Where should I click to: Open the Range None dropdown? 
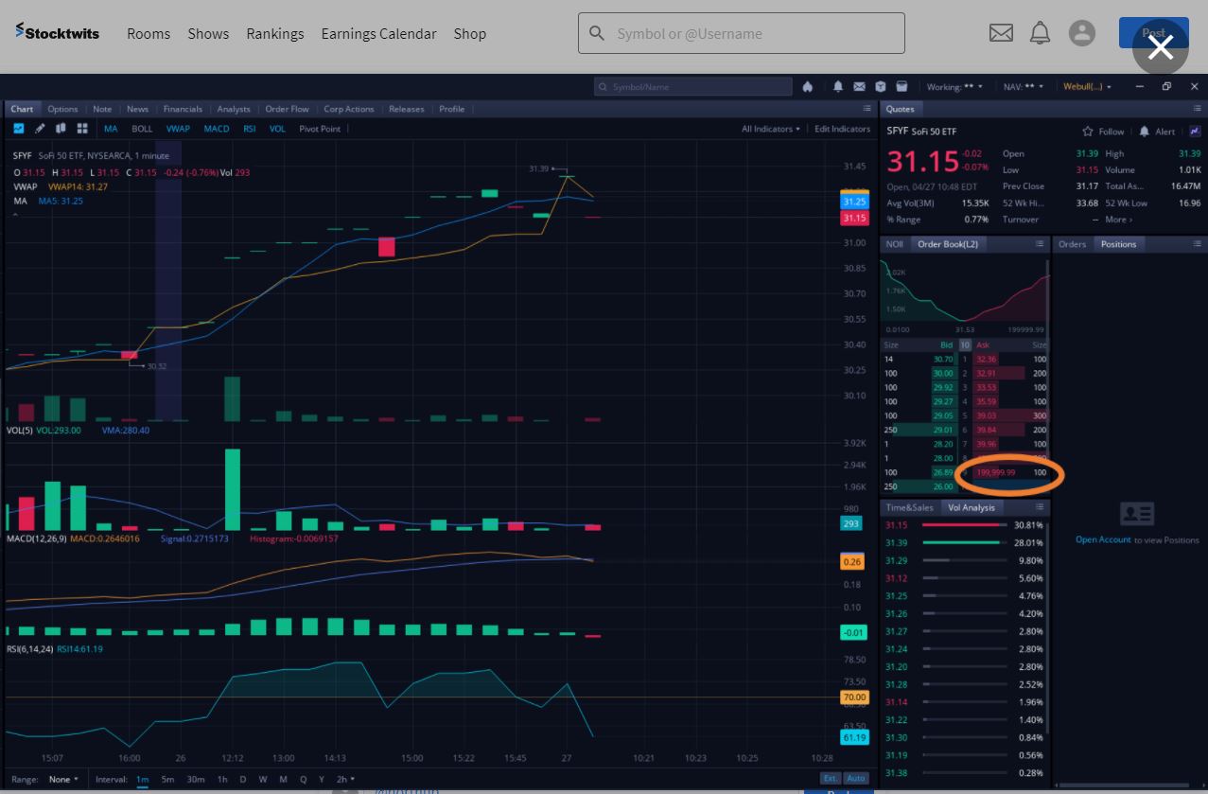click(x=64, y=779)
